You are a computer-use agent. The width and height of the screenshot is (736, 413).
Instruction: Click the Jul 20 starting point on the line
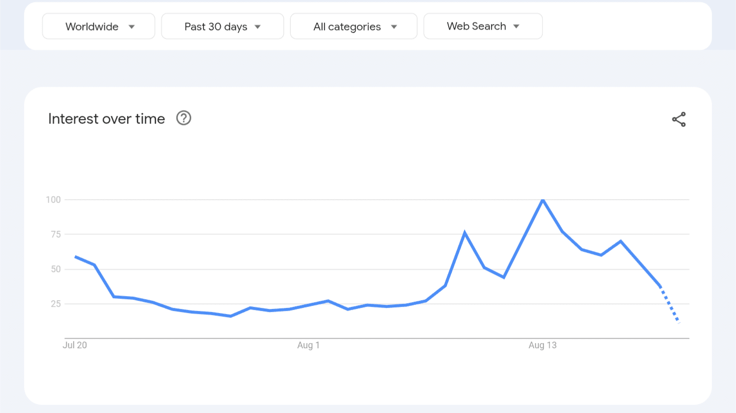point(75,256)
